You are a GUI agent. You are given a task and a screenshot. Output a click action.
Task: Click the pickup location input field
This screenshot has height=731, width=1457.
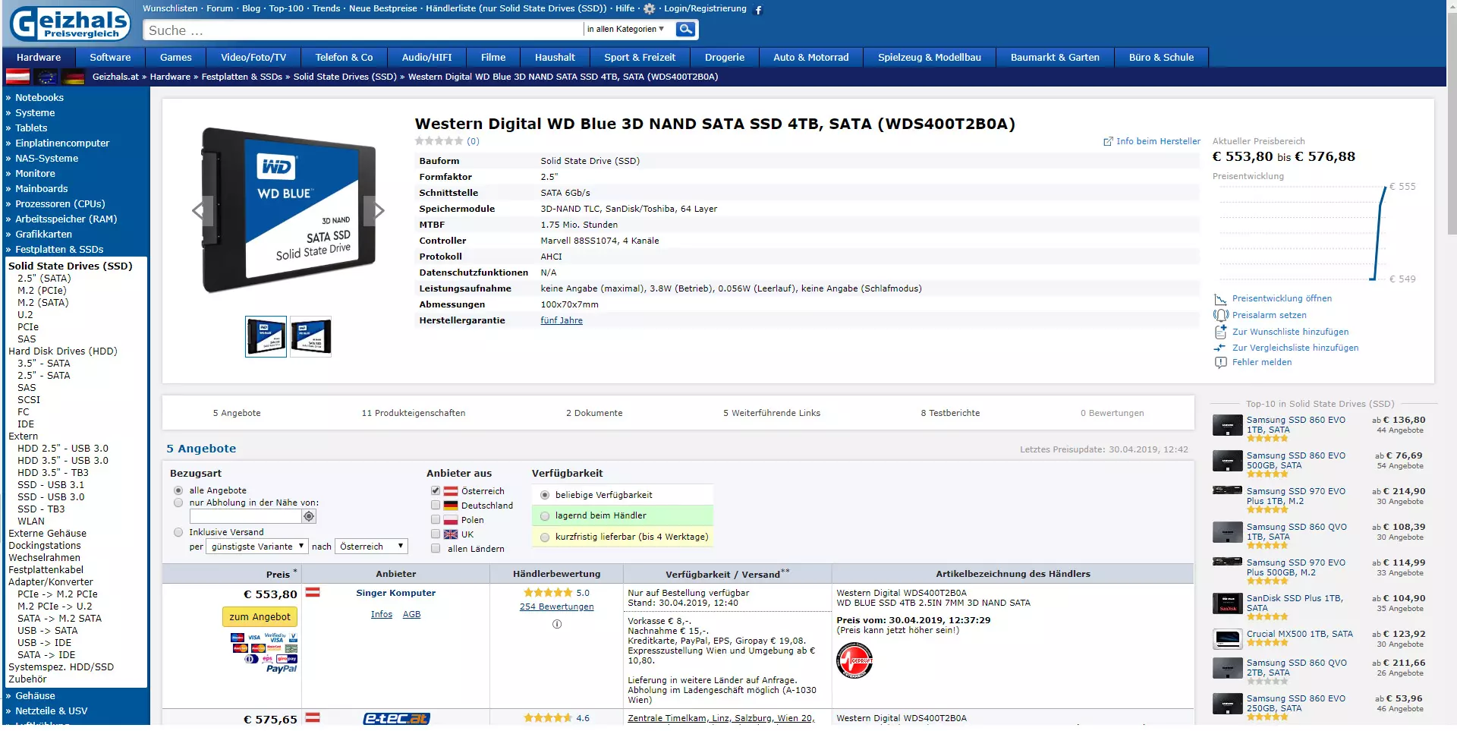coord(245,516)
